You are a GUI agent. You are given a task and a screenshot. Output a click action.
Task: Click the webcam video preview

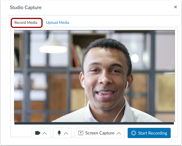94,76
